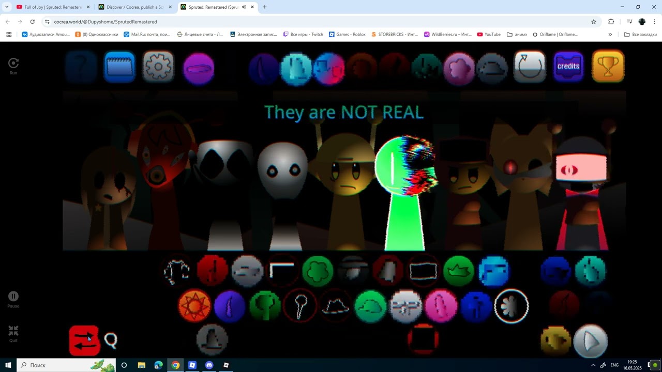Pick the white-ringed black flower icon
662x372 pixels.
click(x=511, y=306)
